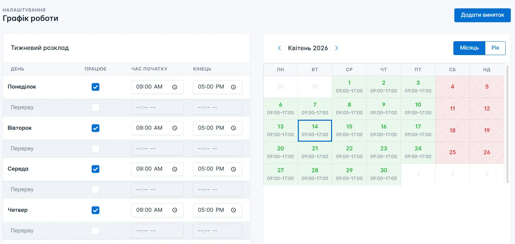Click the calendar vertical scrollbar

(508, 124)
